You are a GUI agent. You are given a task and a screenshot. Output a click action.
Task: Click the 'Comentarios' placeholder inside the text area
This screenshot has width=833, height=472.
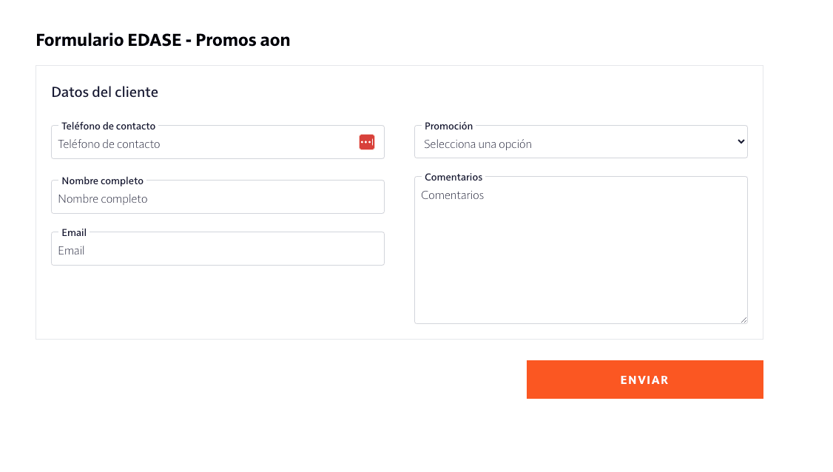(453, 195)
